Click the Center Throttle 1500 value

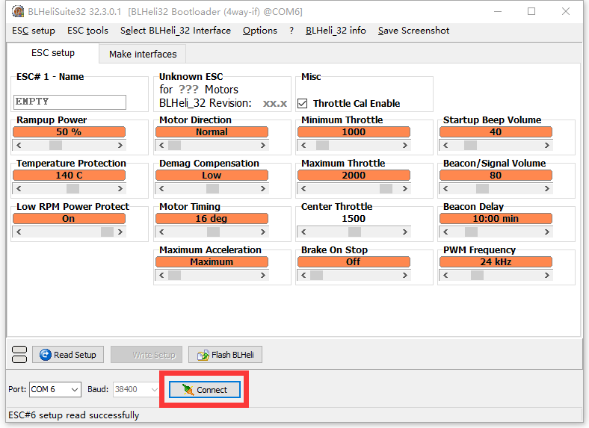click(x=354, y=219)
